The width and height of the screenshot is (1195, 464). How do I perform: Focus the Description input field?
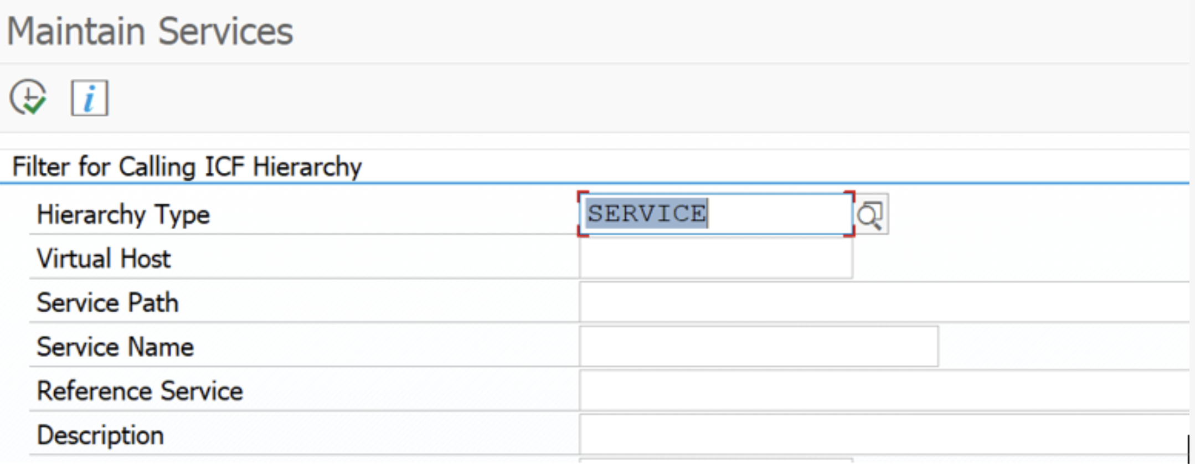[883, 435]
